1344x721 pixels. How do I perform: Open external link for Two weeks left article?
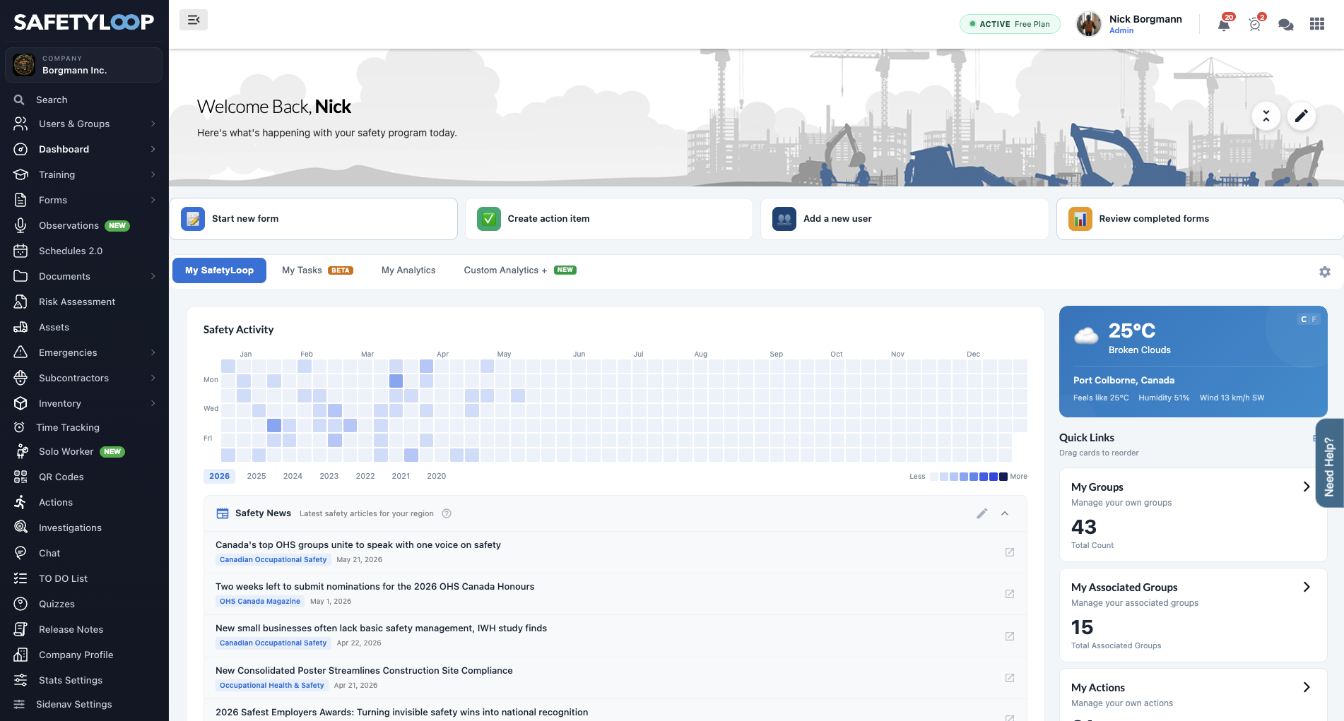[x=1010, y=594]
